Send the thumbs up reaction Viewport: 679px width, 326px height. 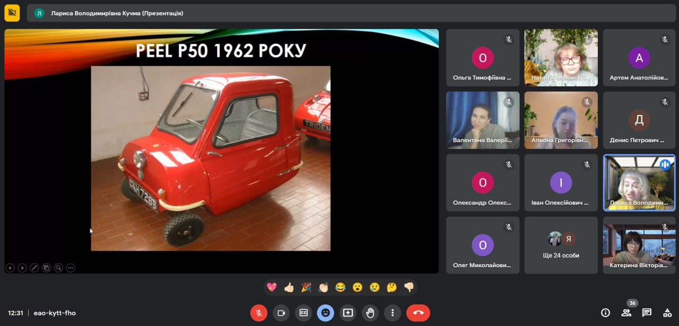tap(289, 287)
